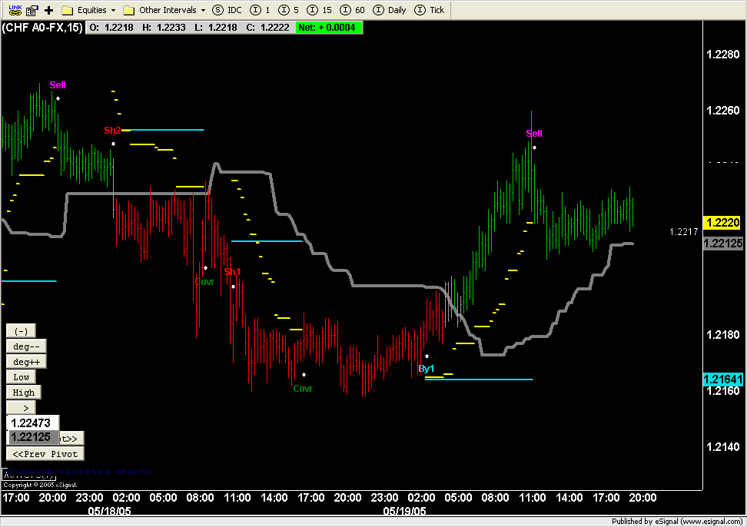The width and height of the screenshot is (747, 527).
Task: Switch to the Tick interval
Action: pyautogui.click(x=430, y=10)
